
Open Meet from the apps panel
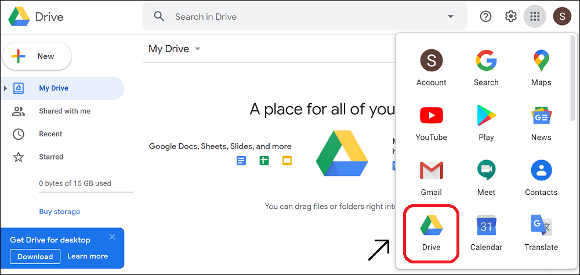click(486, 178)
